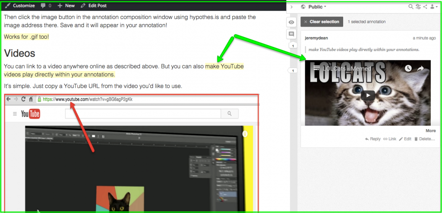Toggle highlight visibility with the eye button

tap(291, 22)
